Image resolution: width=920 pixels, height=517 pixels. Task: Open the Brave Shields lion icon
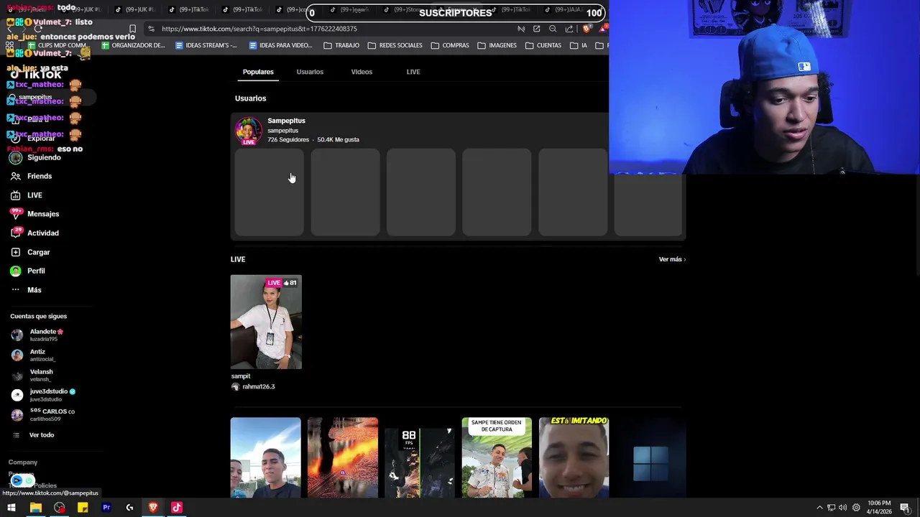[x=586, y=29]
